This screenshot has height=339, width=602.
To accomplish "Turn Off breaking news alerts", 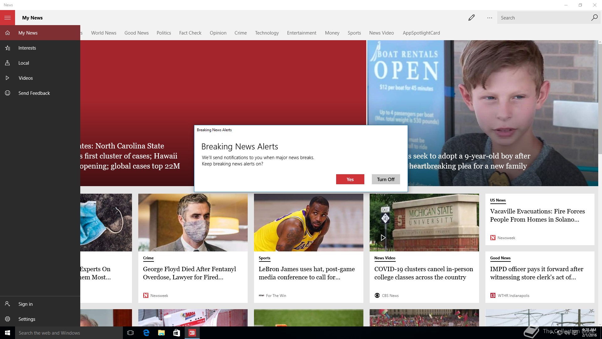I will (x=386, y=179).
